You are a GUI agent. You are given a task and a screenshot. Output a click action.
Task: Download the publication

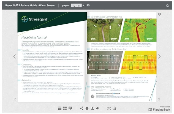pos(92,108)
